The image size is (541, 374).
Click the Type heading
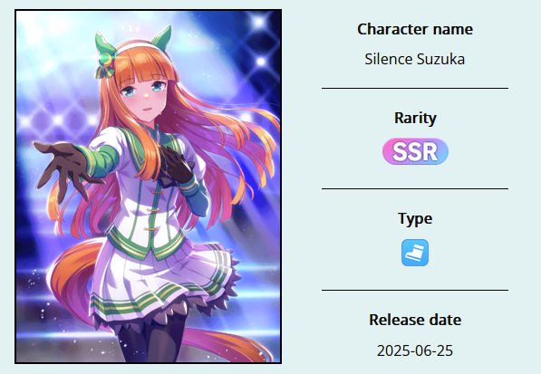(x=415, y=219)
